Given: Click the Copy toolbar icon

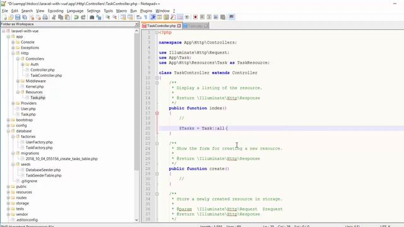Looking at the screenshot, I should point(61,17).
